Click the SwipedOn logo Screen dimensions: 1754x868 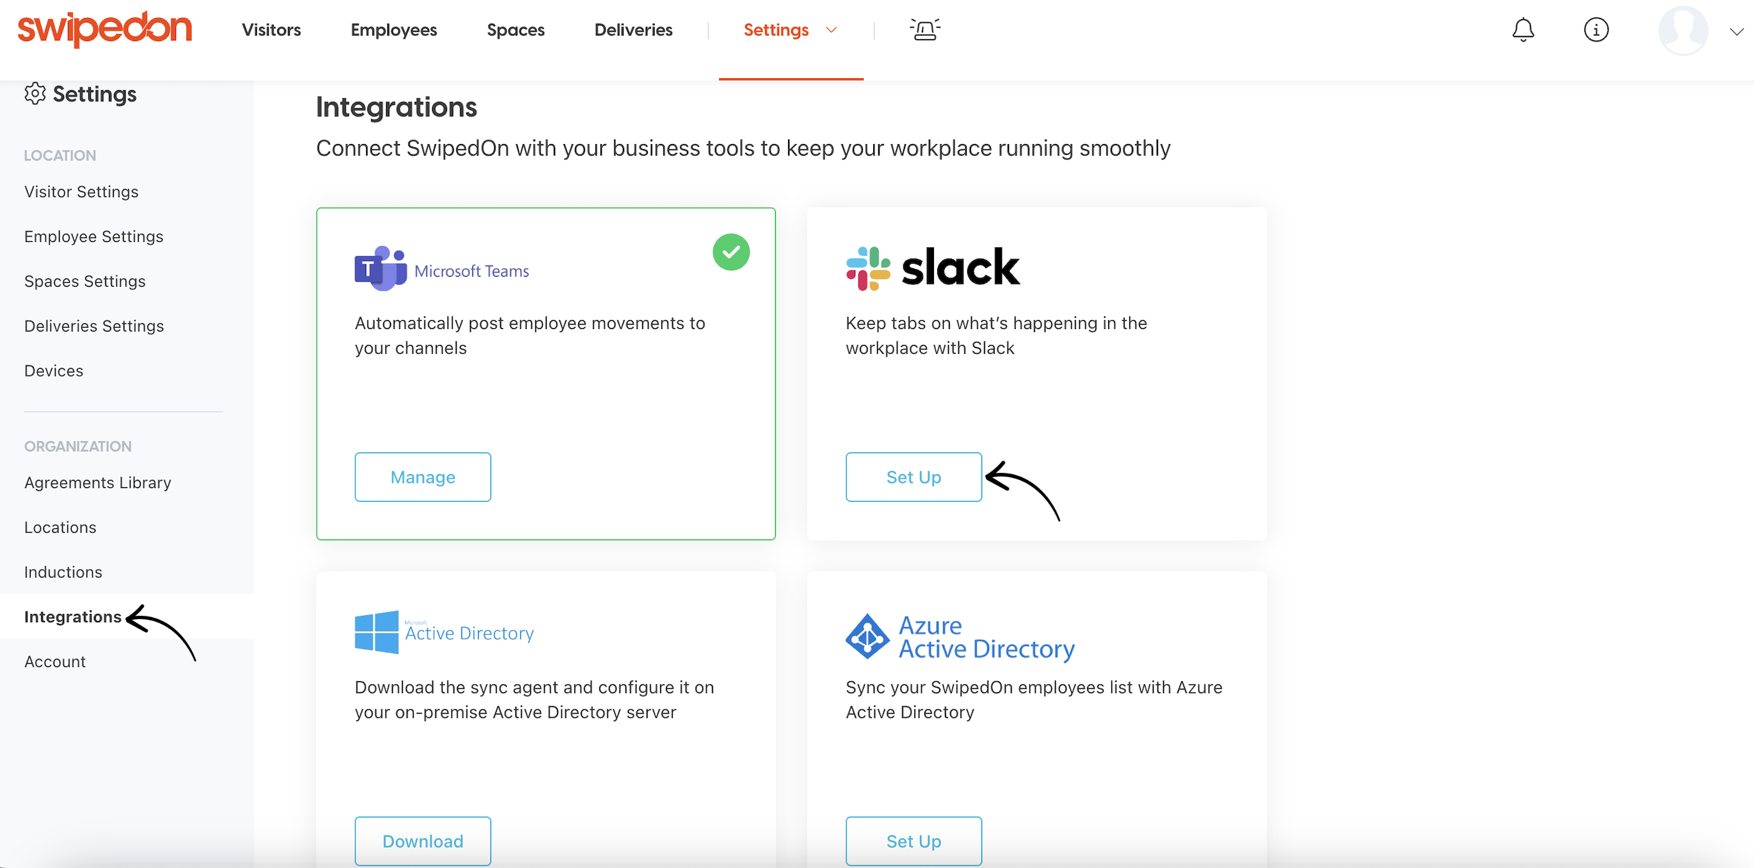[x=105, y=29]
